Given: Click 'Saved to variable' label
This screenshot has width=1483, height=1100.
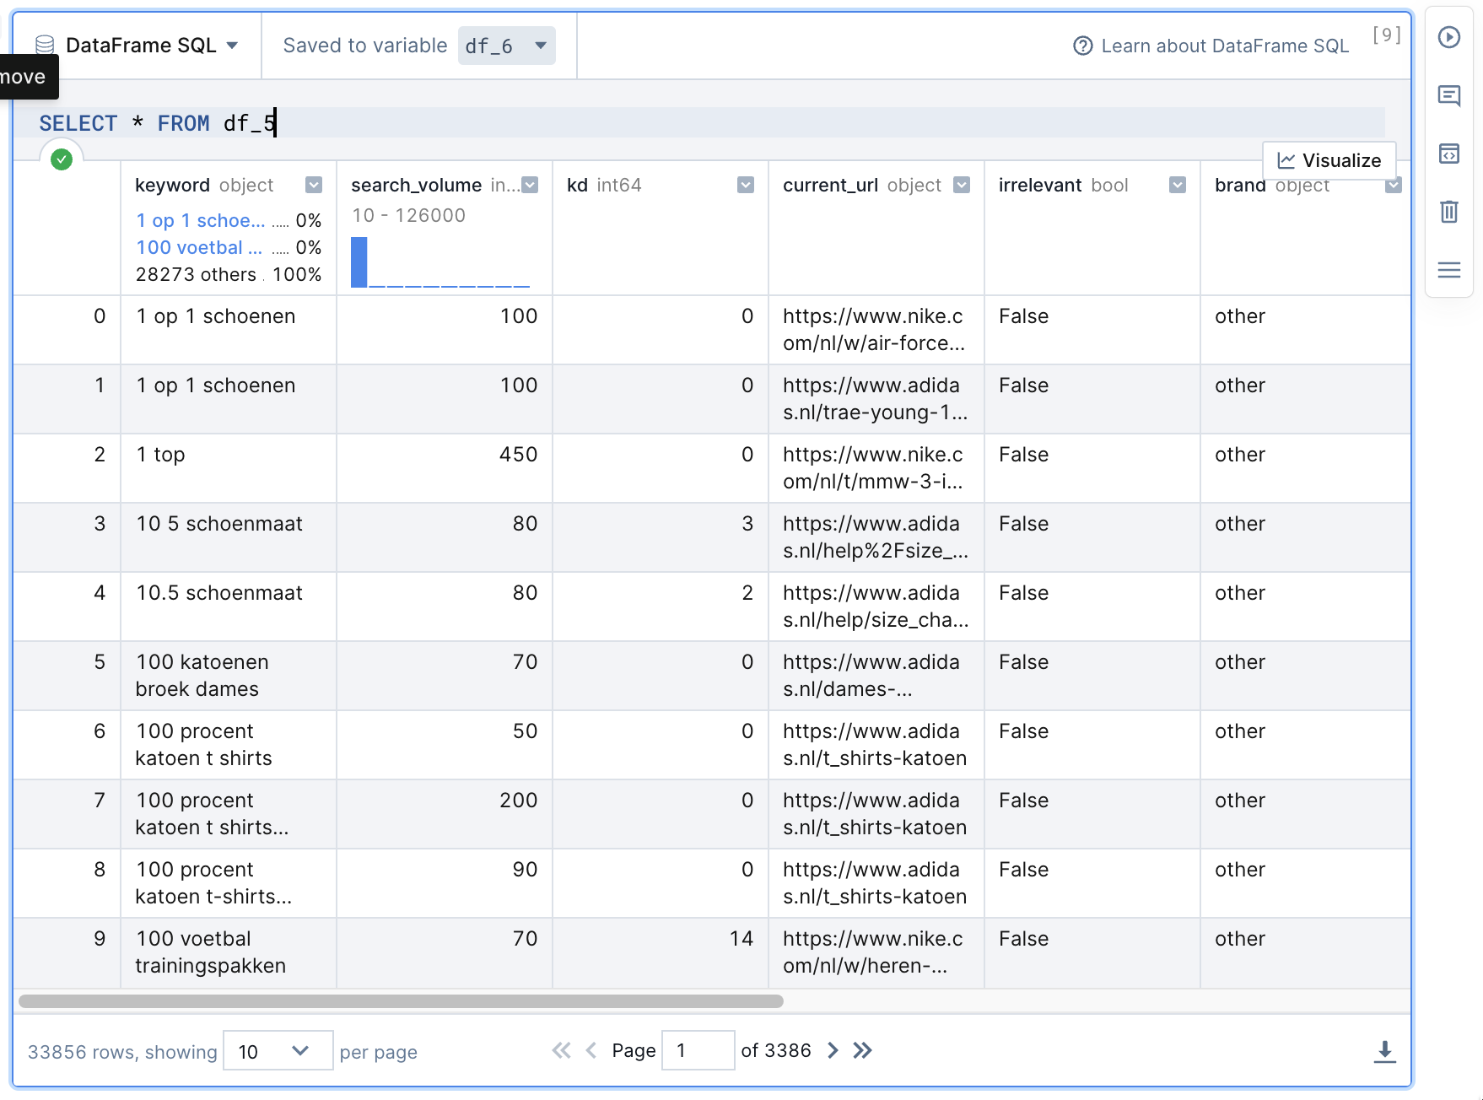Looking at the screenshot, I should coord(365,46).
